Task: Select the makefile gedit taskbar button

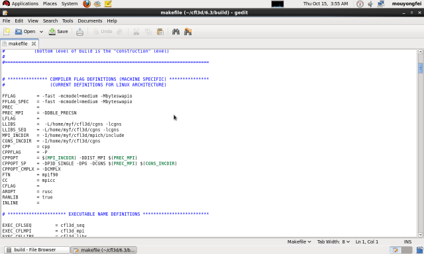Action: click(x=105, y=250)
